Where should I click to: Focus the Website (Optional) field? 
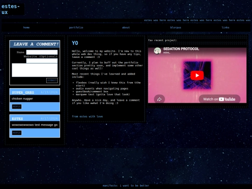(x=42, y=61)
